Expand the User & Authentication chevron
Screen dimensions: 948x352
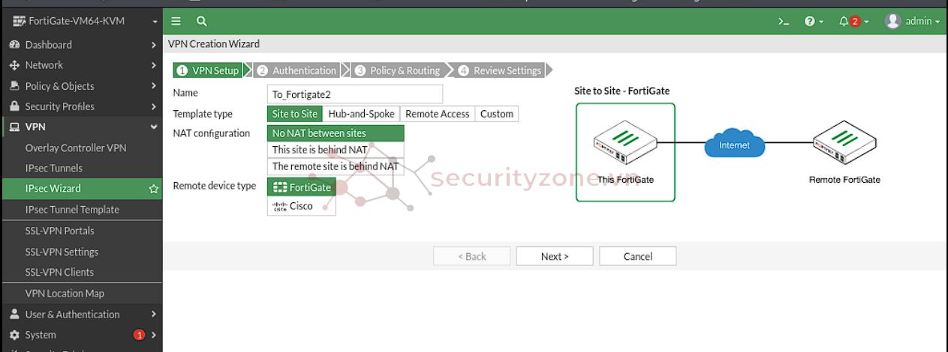point(153,315)
